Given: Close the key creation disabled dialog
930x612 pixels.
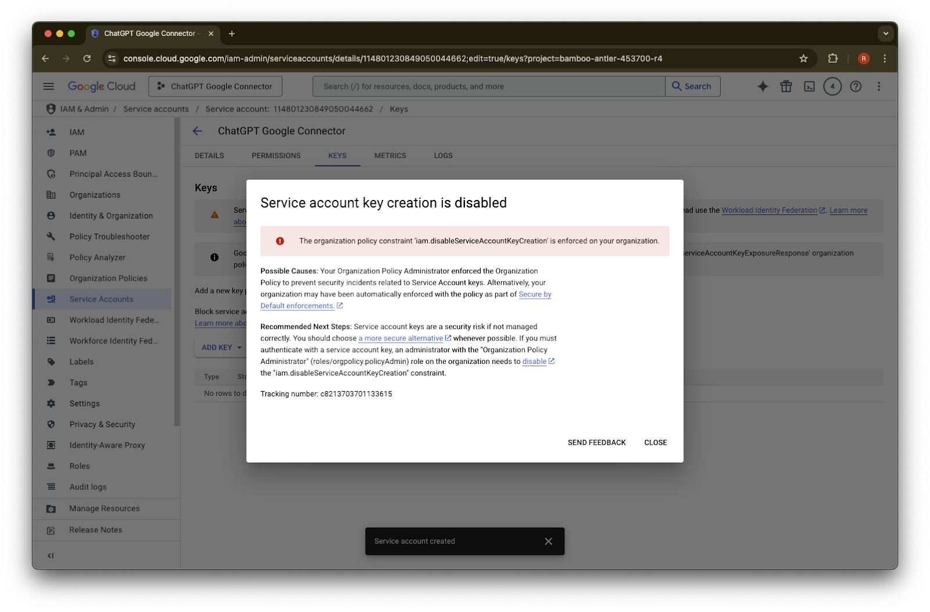Looking at the screenshot, I should click(656, 443).
